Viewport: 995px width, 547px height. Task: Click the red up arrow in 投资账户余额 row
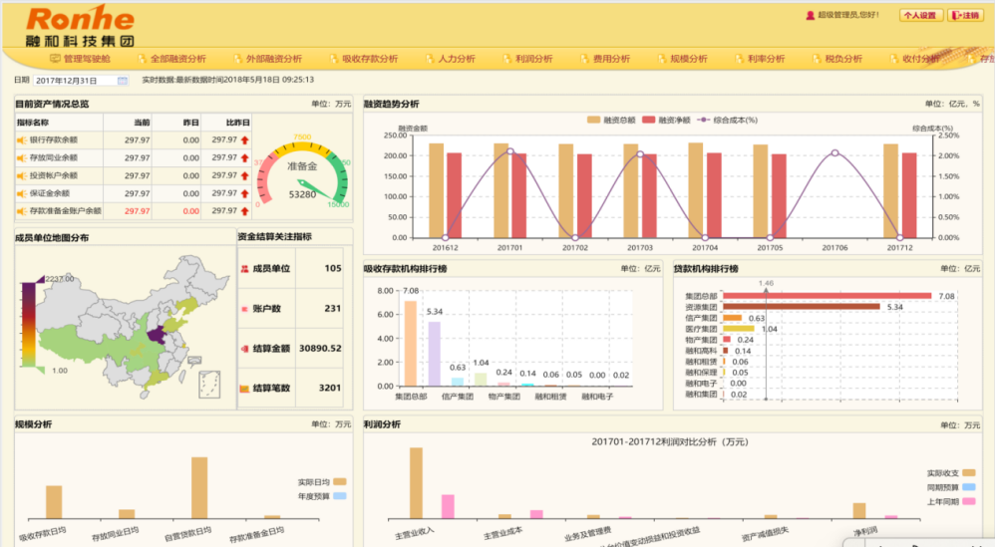[244, 175]
